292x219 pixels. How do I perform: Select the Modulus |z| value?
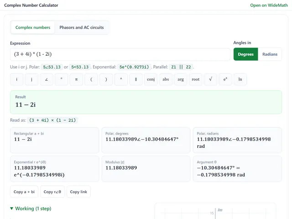(121, 168)
